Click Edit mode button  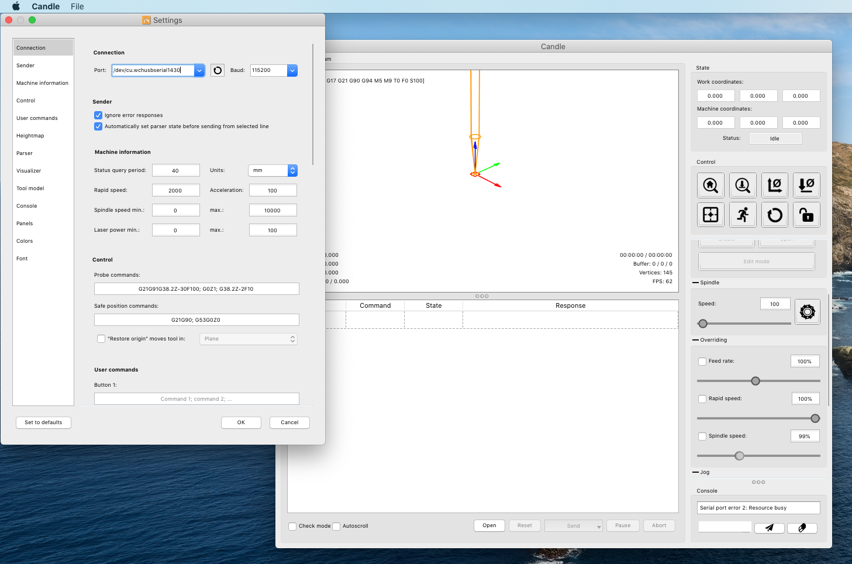757,262
